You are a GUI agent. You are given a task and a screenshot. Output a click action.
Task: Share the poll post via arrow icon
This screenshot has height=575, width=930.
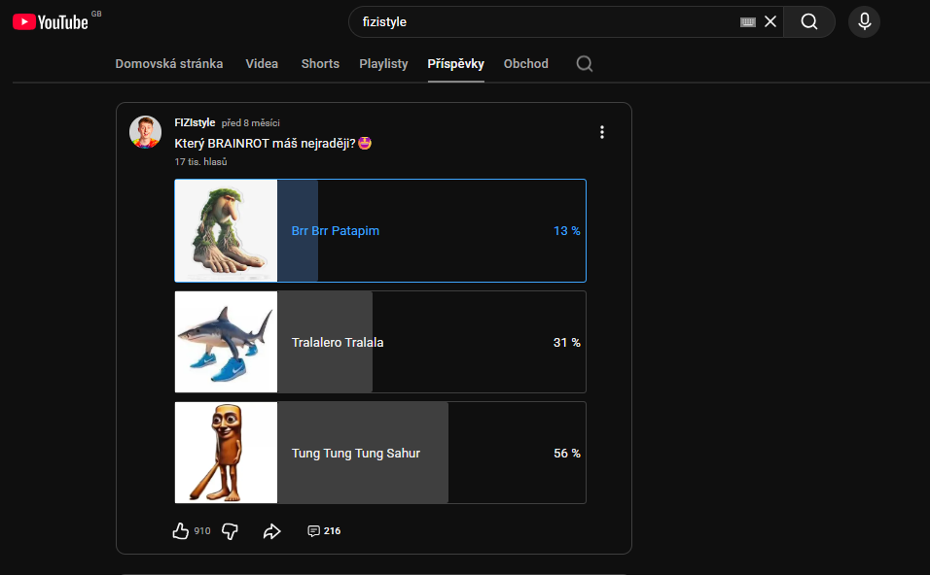[x=272, y=530]
